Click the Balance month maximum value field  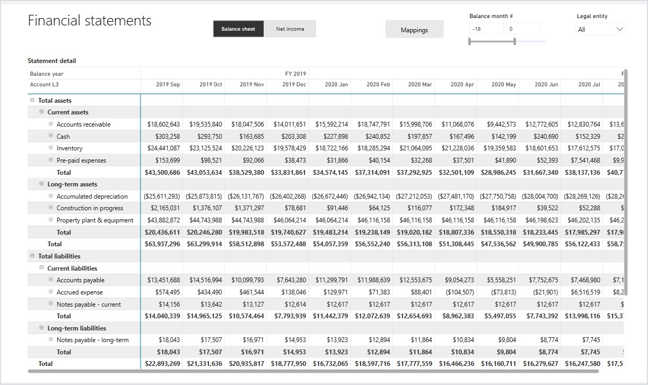coord(523,29)
